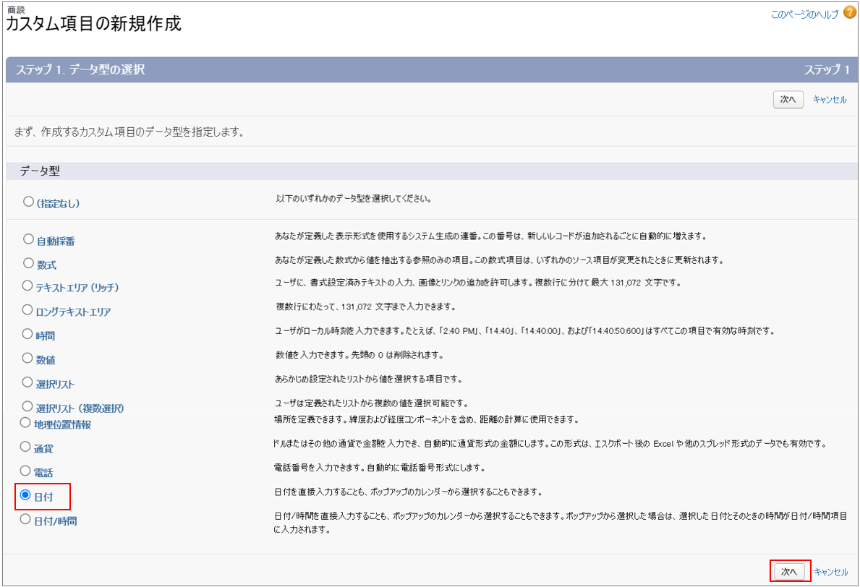Viewport: 860px width, 587px height.
Task: Choose the 数式 data type option
Action: [x=29, y=263]
